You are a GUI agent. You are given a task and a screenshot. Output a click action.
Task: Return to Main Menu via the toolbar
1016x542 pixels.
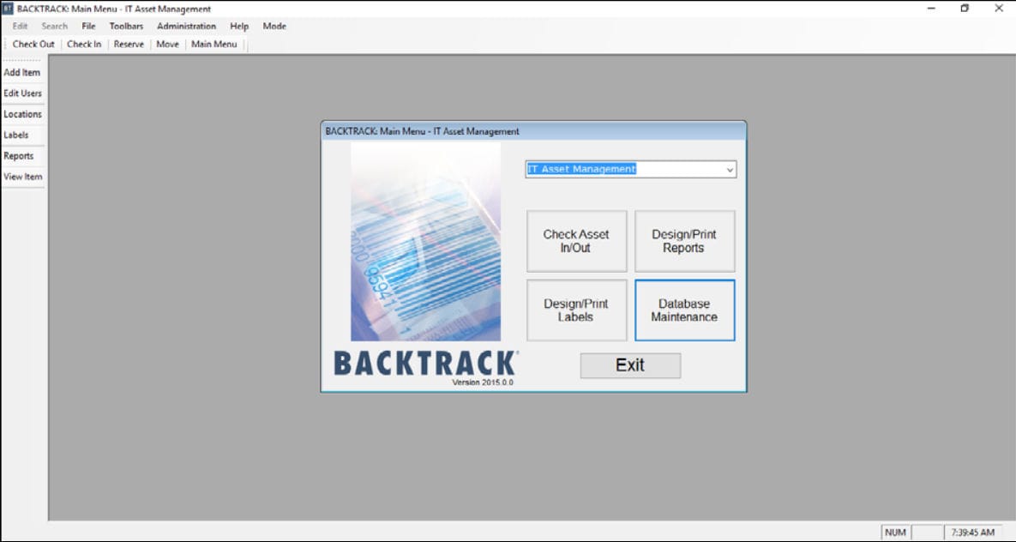213,44
